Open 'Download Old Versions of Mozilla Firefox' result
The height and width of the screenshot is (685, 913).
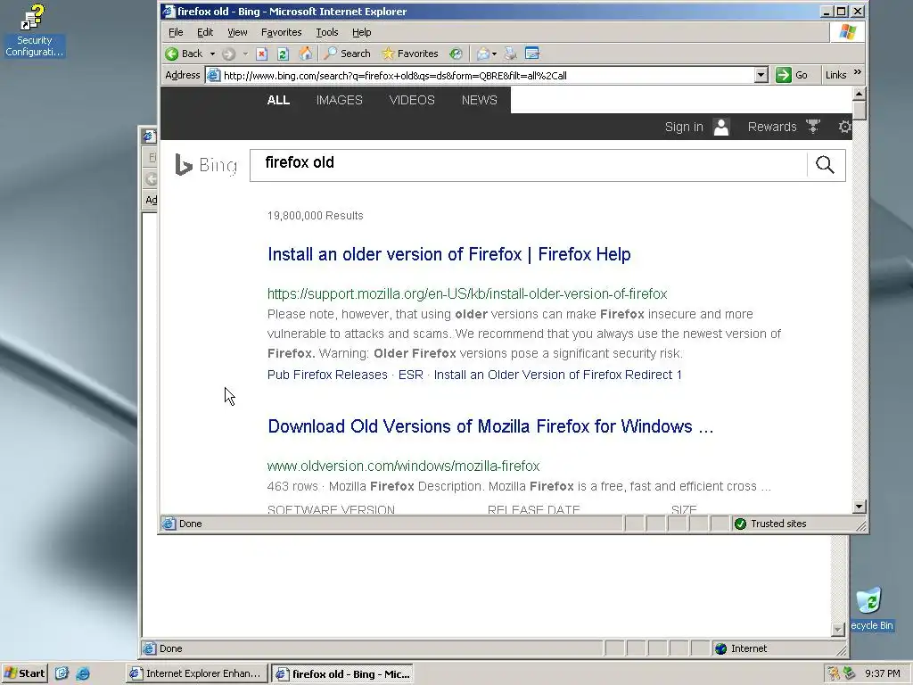click(x=490, y=426)
